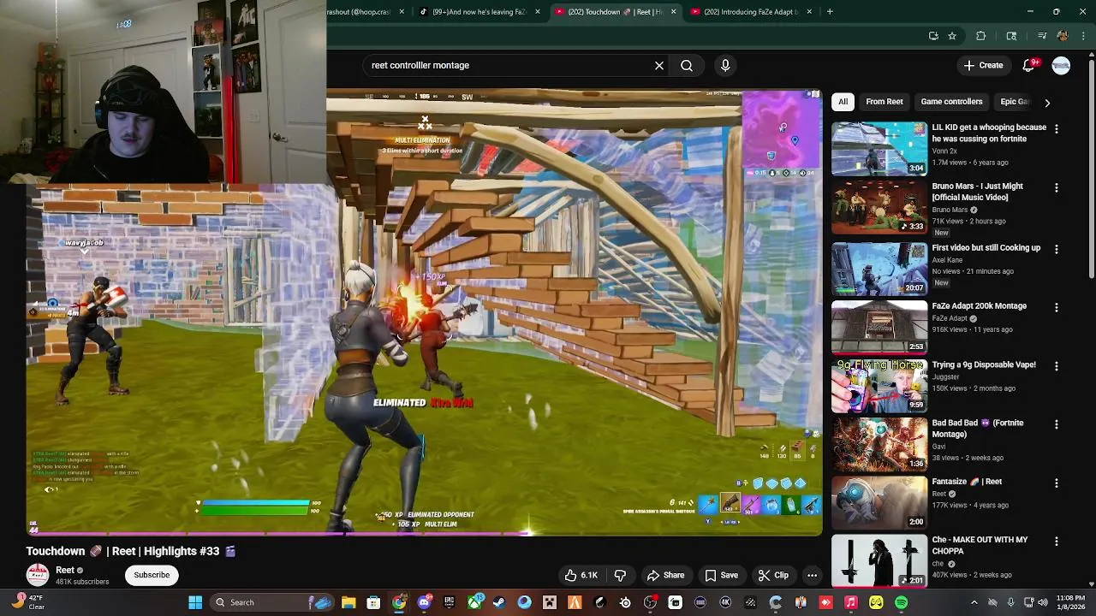Open File Explorer from taskbar
Image resolution: width=1096 pixels, height=616 pixels.
348,602
